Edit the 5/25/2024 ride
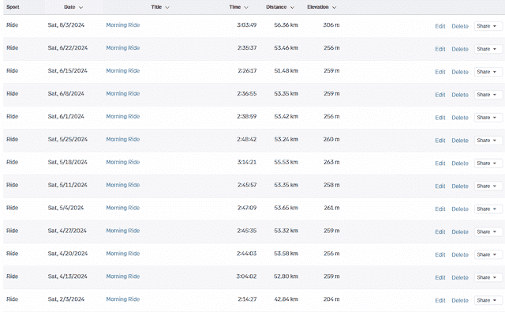Image resolution: width=505 pixels, height=312 pixels. tap(440, 141)
